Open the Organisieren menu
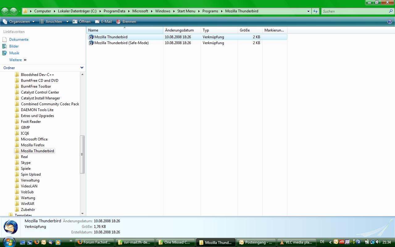The height and width of the screenshot is (247, 395). 19,22
